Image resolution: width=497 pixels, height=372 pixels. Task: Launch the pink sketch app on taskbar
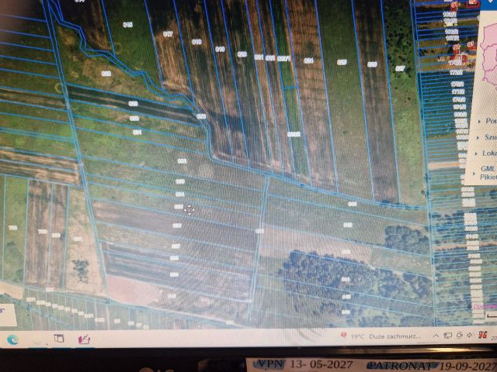[x=85, y=339]
